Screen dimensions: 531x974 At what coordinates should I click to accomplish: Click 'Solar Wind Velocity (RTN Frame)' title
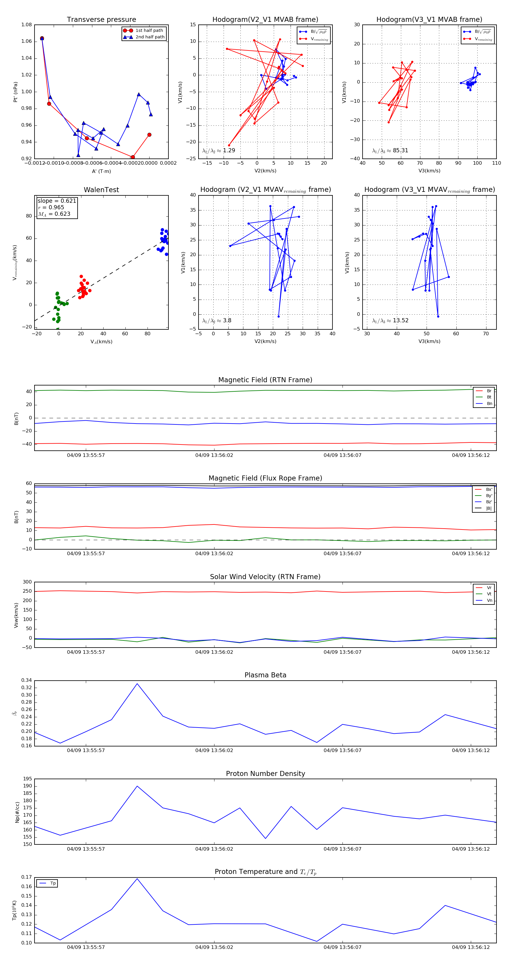pos(265,577)
